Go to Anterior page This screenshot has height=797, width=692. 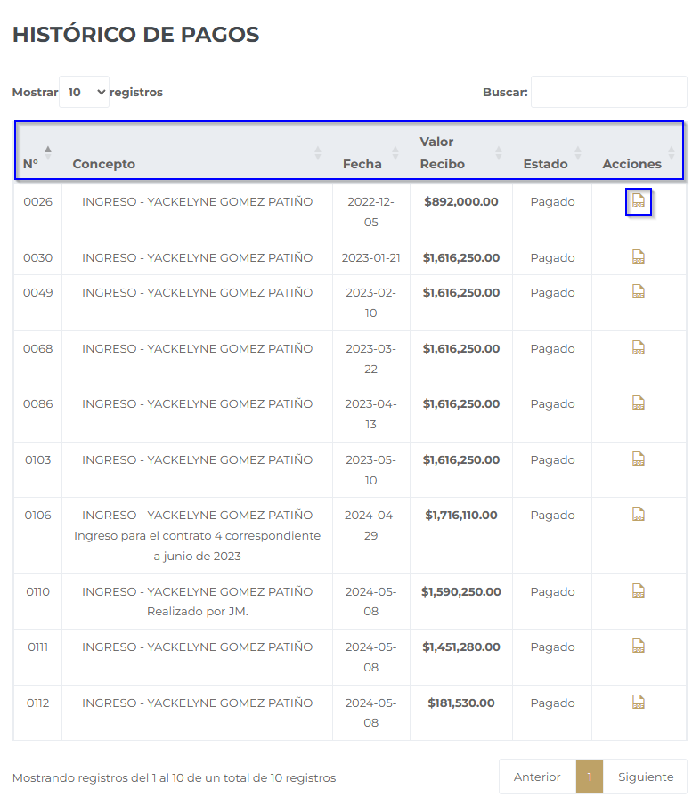537,777
